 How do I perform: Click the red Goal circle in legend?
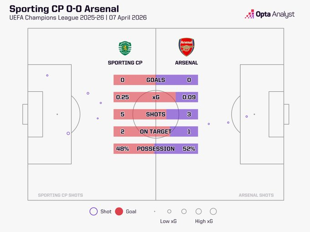(119, 212)
